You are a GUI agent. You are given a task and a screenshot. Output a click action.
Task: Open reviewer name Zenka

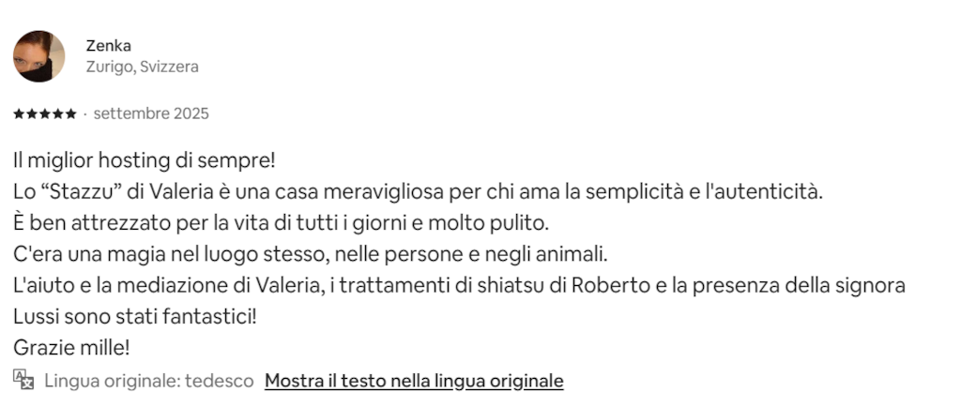pyautogui.click(x=108, y=45)
